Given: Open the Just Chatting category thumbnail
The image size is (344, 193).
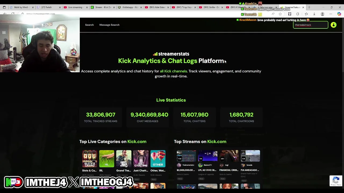Looking at the screenshot, I should [141, 158].
